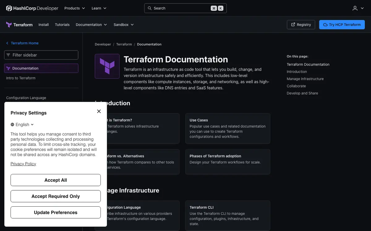Close the Privacy Settings dialog

pyautogui.click(x=99, y=111)
